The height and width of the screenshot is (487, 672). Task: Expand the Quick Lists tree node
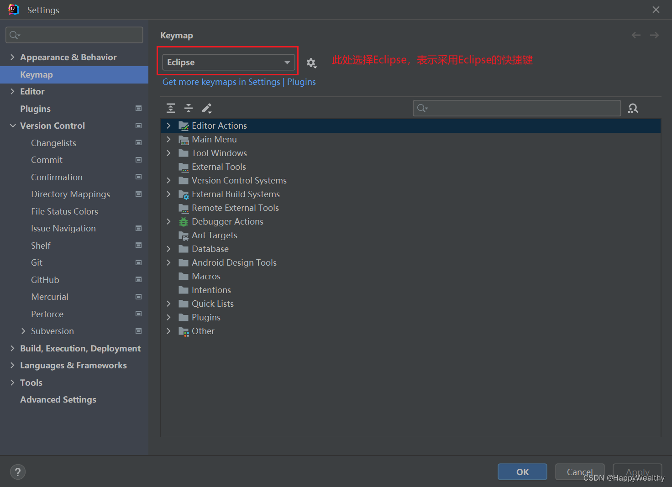[x=168, y=304]
